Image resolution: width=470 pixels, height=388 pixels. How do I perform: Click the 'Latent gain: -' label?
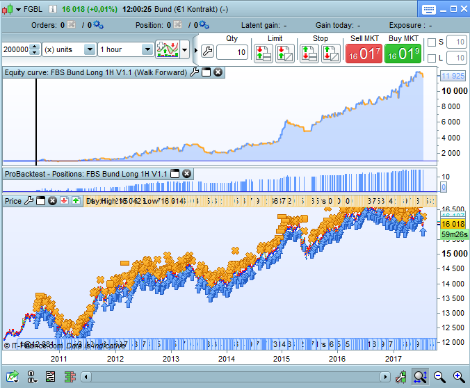click(x=264, y=25)
